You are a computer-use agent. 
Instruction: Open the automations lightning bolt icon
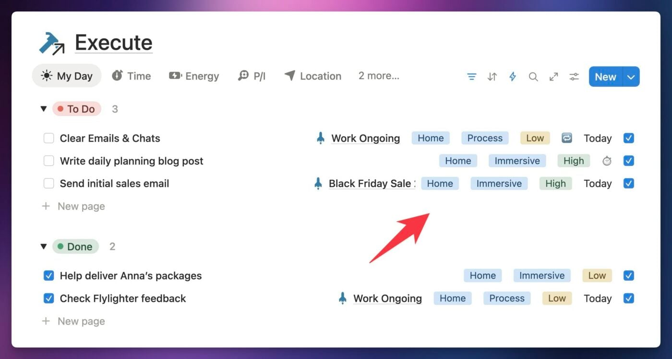[x=512, y=76]
